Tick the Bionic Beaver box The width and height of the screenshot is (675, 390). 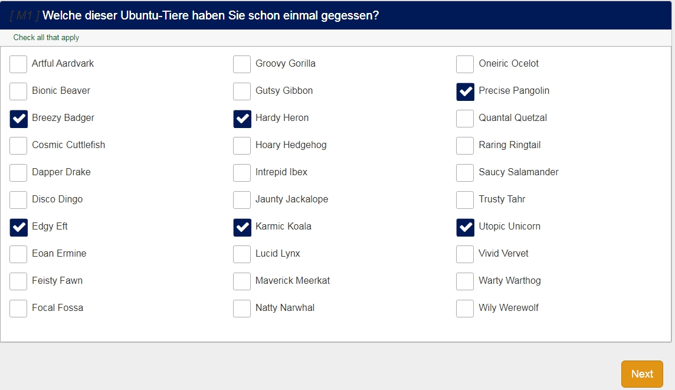(18, 91)
